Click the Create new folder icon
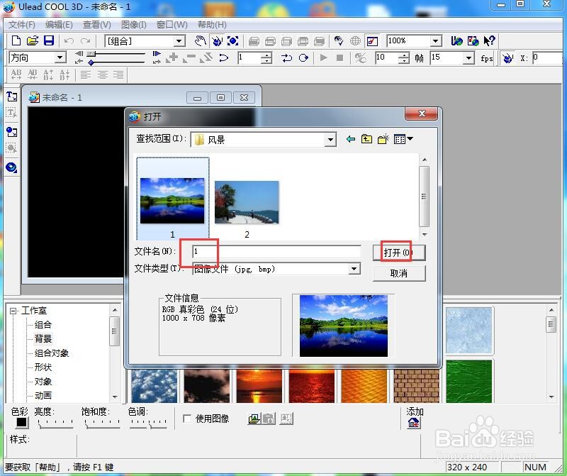Image resolution: width=567 pixels, height=476 pixels. click(383, 139)
